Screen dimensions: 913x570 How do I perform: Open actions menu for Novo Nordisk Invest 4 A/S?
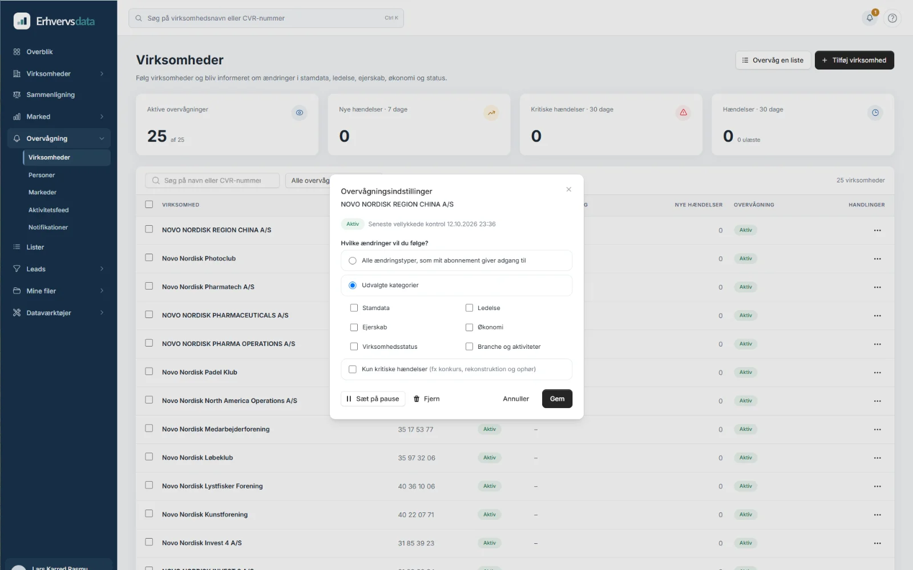[877, 543]
